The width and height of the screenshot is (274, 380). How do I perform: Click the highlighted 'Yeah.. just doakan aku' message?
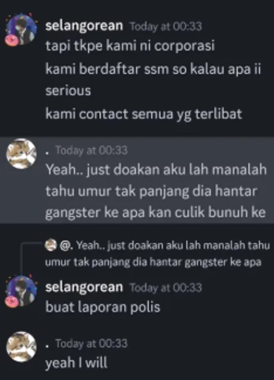click(x=156, y=191)
